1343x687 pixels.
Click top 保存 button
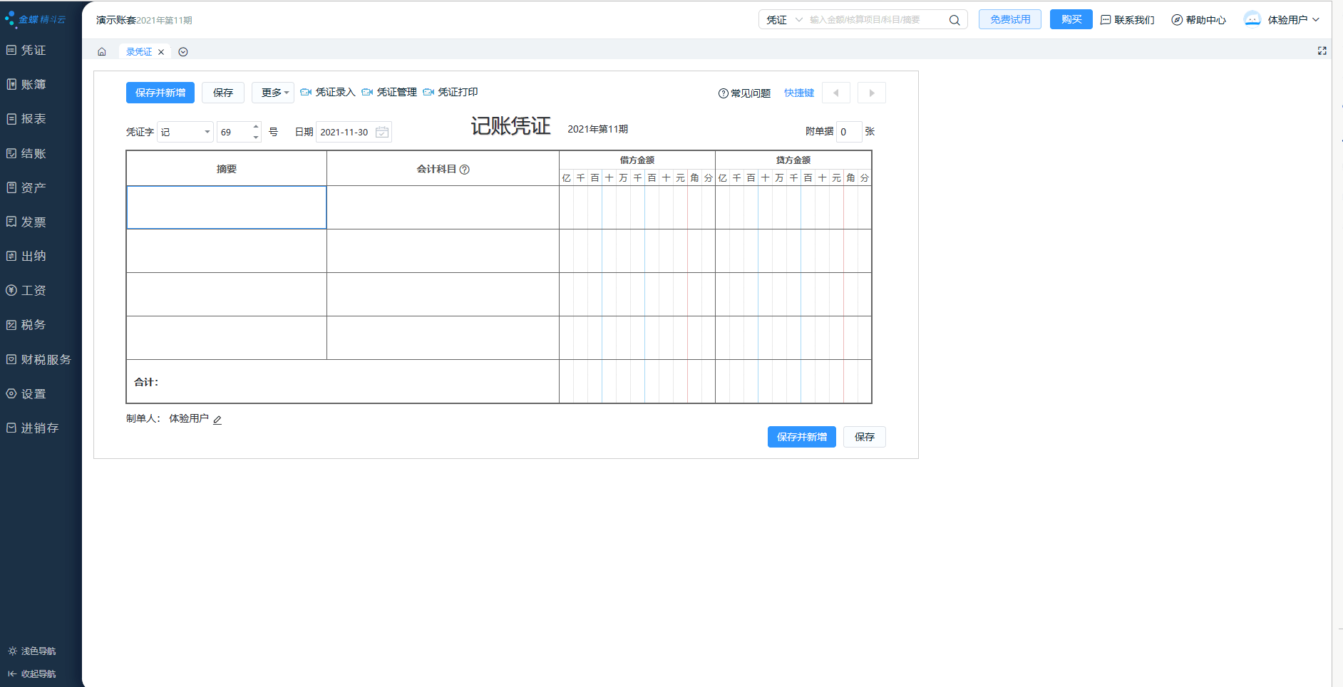223,93
